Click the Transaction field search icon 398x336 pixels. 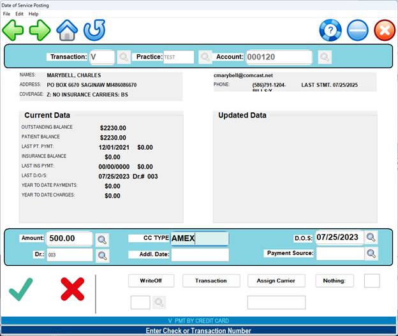click(123, 57)
